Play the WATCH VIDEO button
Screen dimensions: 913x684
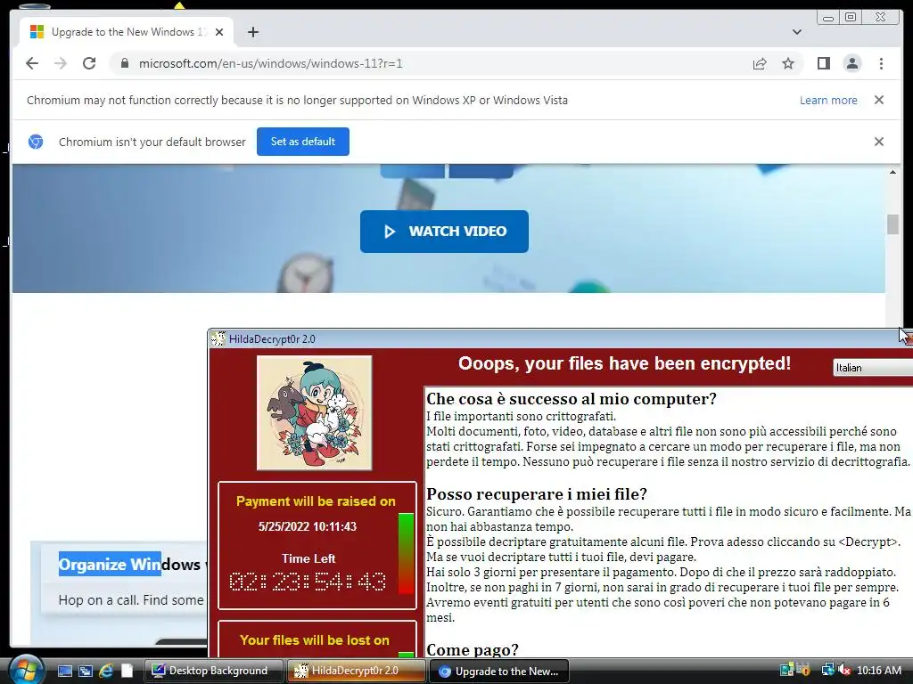[444, 232]
